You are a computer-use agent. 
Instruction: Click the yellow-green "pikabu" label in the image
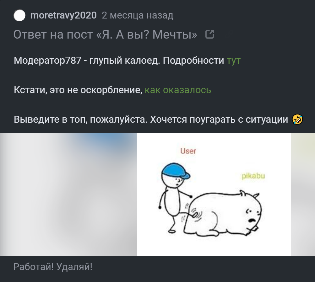253,176
